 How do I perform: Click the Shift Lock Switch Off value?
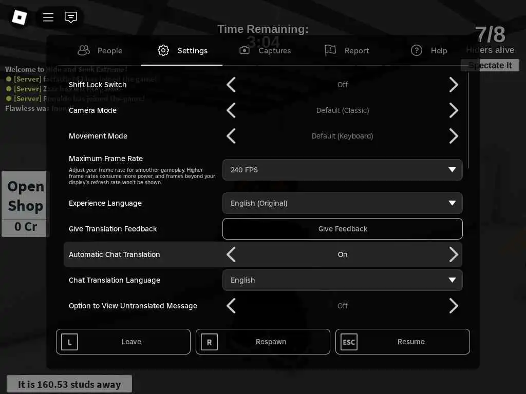pyautogui.click(x=343, y=85)
